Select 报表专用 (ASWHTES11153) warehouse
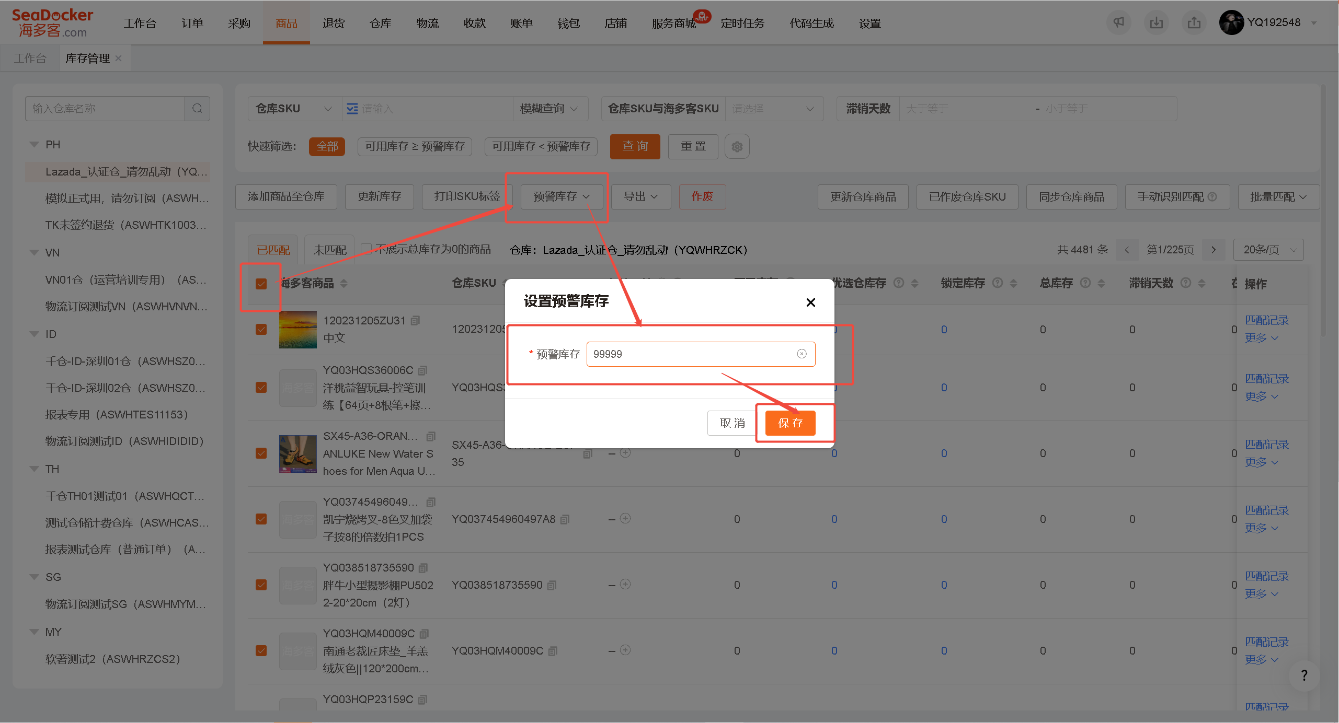The image size is (1339, 723). (117, 415)
